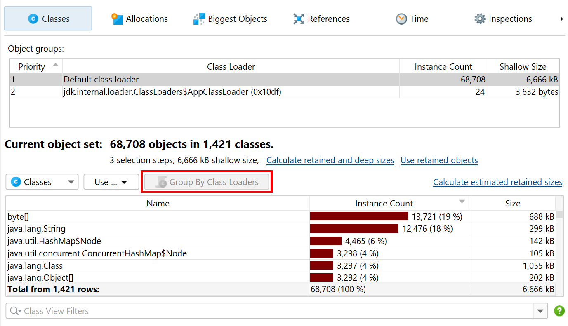
Task: Click the 688 kB size cell
Action: pyautogui.click(x=512, y=216)
